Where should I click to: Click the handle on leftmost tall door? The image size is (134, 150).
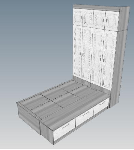(x=80, y=54)
